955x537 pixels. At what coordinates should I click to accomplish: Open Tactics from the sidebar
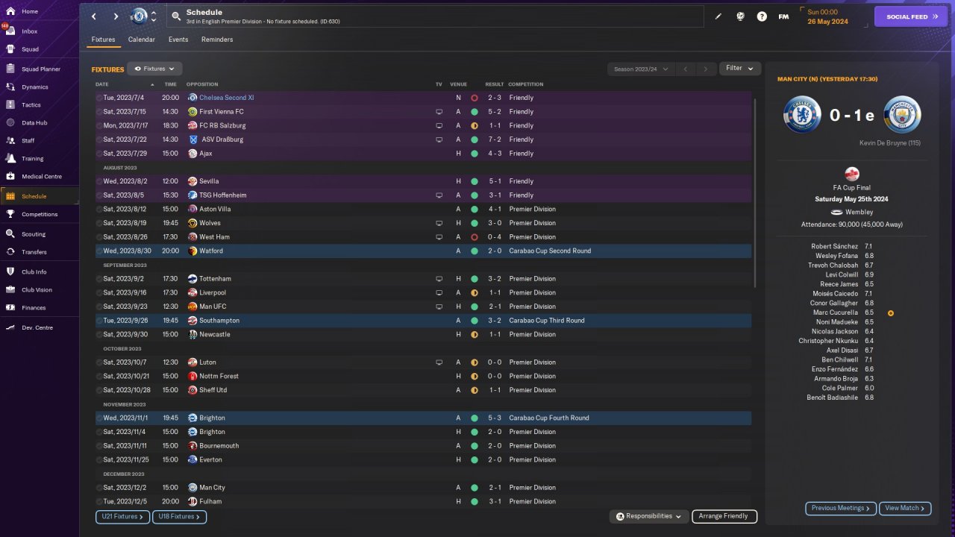coord(31,105)
